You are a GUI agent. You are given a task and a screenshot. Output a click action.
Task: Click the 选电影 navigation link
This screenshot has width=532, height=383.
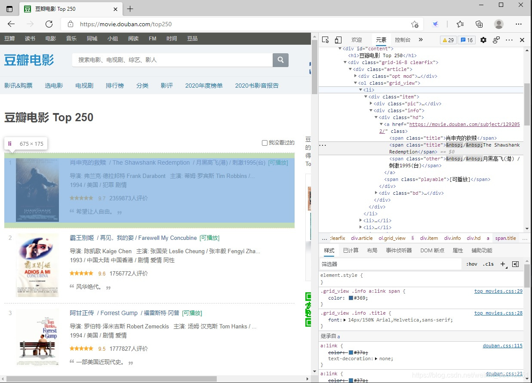(54, 86)
